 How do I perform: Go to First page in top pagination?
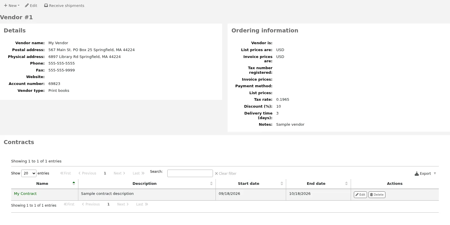click(x=65, y=173)
